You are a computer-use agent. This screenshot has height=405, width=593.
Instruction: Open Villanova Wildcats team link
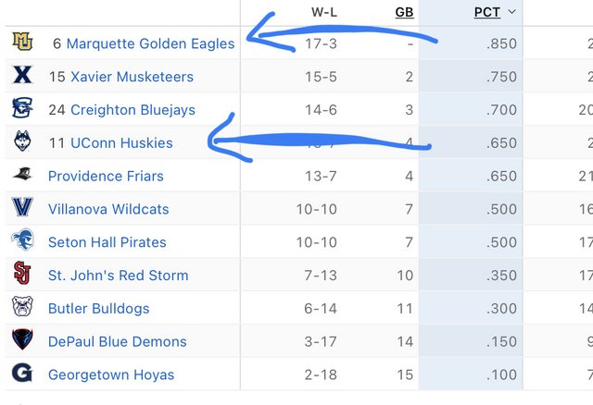(x=108, y=209)
